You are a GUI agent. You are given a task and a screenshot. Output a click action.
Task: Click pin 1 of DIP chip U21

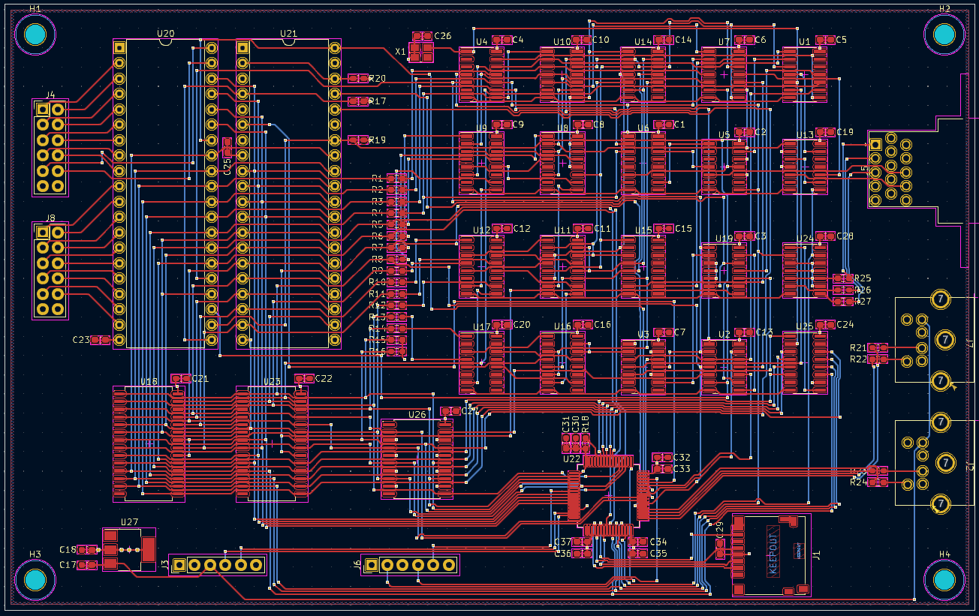[242, 47]
